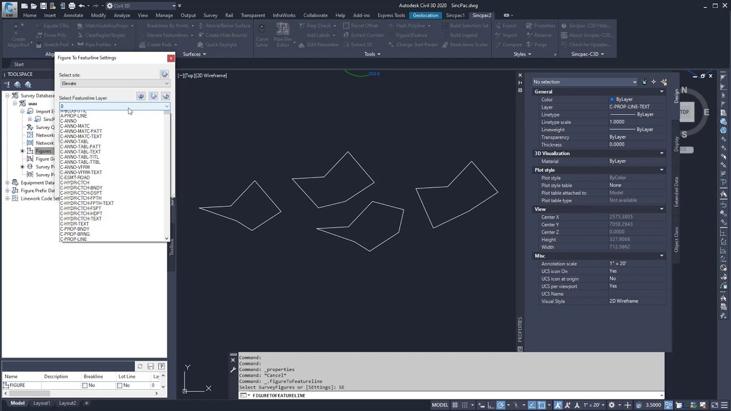Screen dimensions: 731x411
Task: Pick C-ANNO-MATC-PATT layer from the list
Action: tap(81, 131)
